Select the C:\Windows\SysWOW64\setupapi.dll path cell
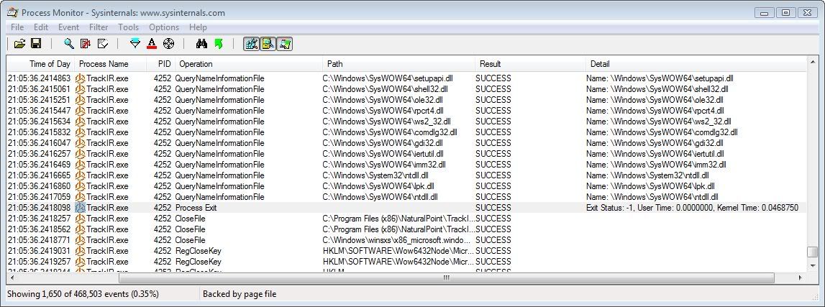 point(388,78)
